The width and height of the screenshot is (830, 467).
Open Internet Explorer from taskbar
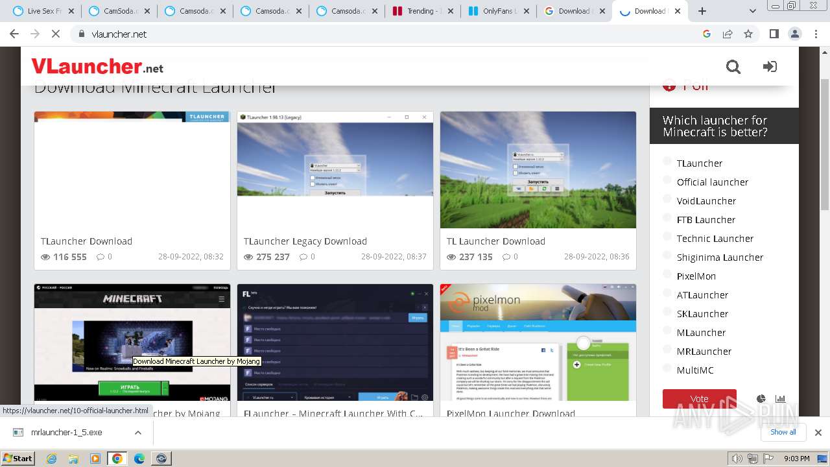point(51,459)
